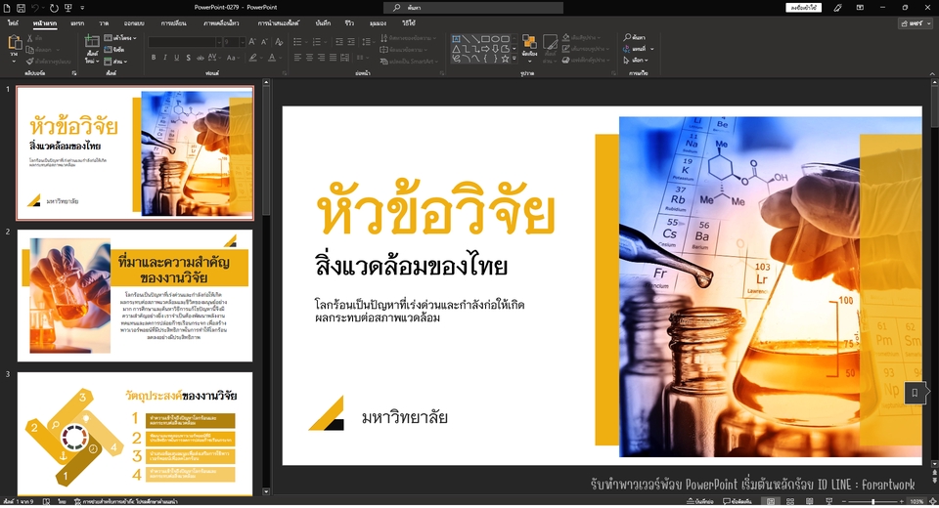
Task: Toggle Italic formatting
Action: (x=164, y=58)
